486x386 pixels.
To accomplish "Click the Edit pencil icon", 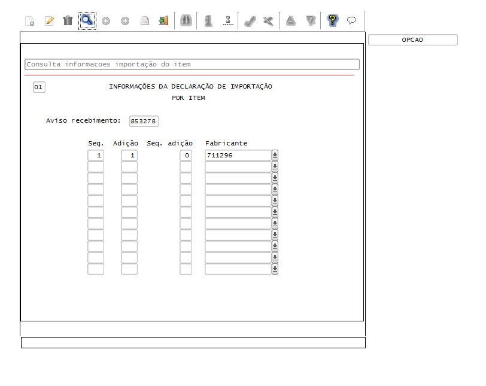I will point(49,21).
